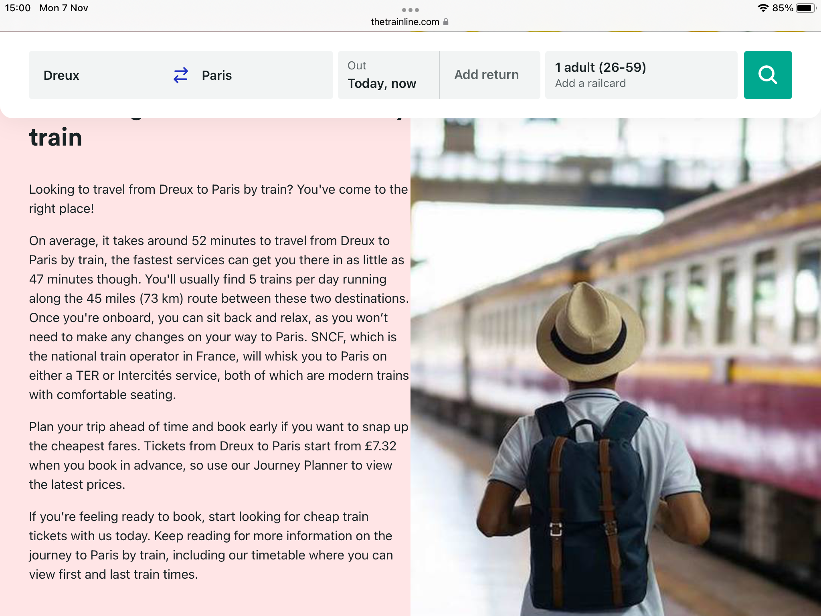Tap Add a railcard

(x=590, y=83)
